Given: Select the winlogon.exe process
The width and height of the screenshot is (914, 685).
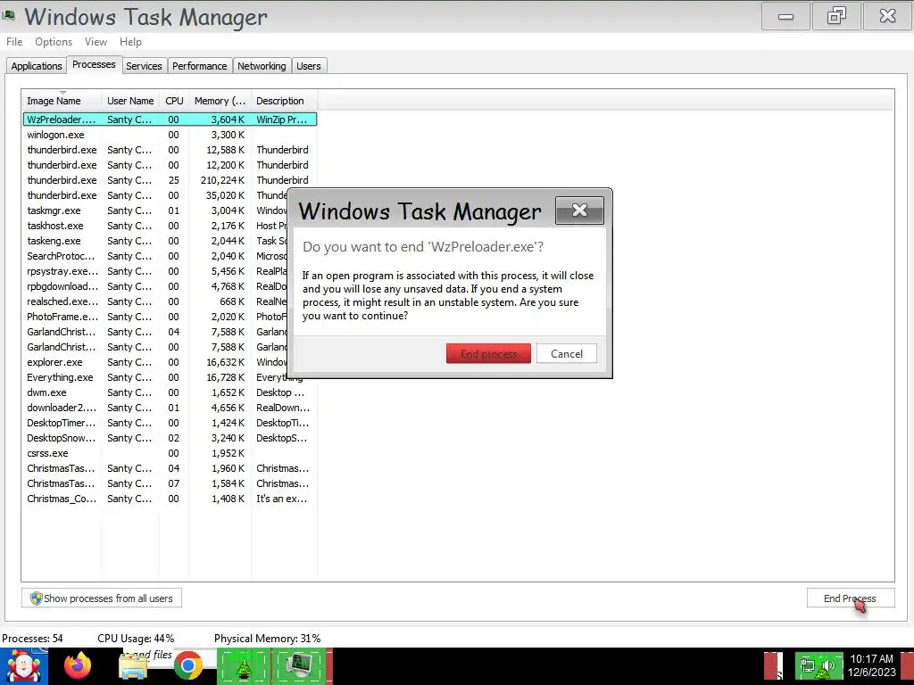Looking at the screenshot, I should point(170,135).
